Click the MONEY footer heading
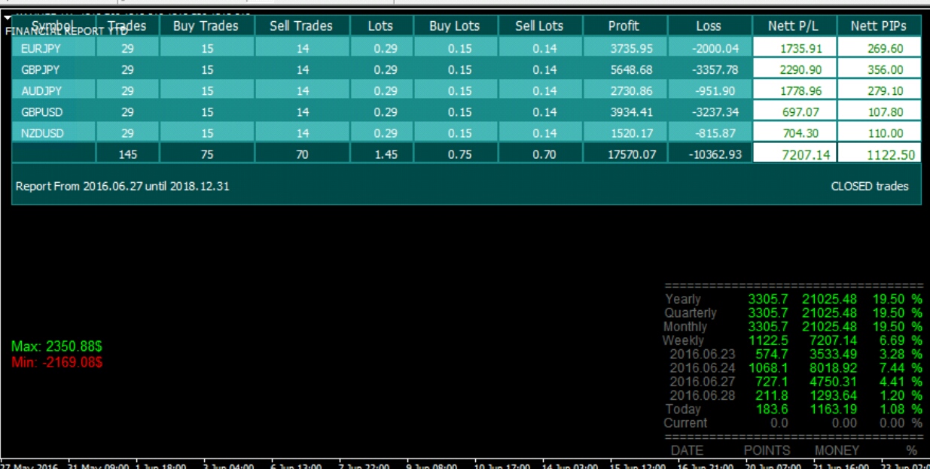The height and width of the screenshot is (469, 930). 837,450
